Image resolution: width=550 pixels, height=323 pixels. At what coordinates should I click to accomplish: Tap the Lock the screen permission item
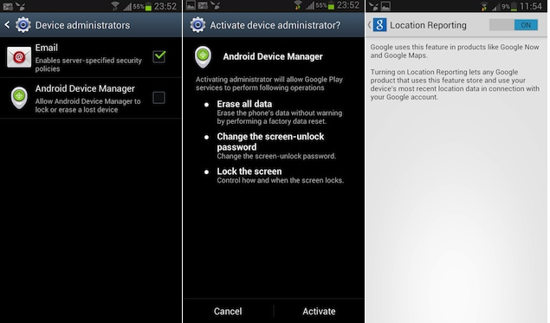tap(275, 175)
